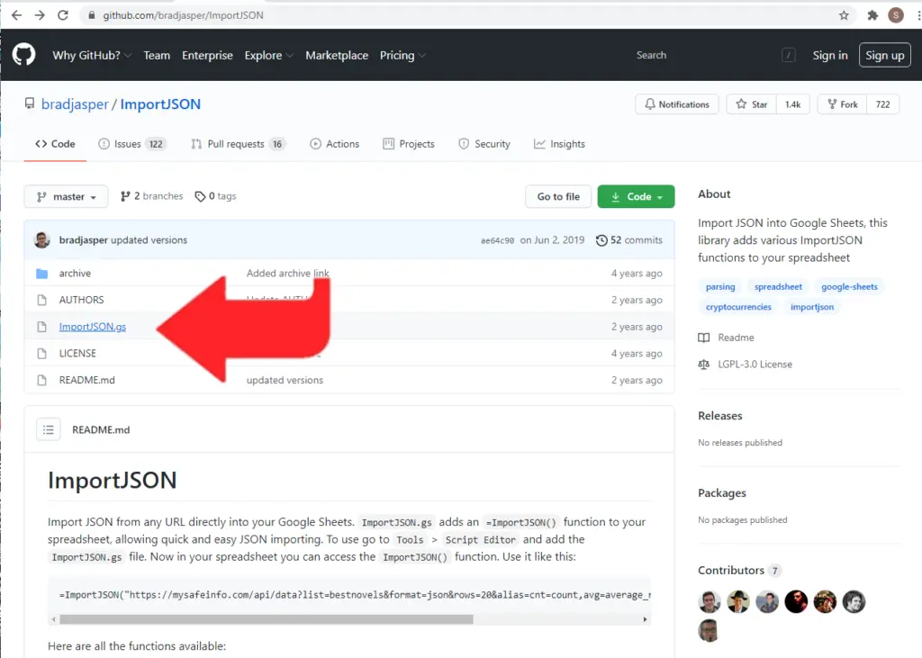The height and width of the screenshot is (658, 922).
Task: Open the browser extensions puzzle icon
Action: pyautogui.click(x=872, y=15)
